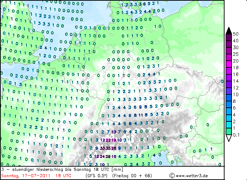Select the green swatch between 0.1 and 1
The height and width of the screenshot is (180, 247).
coord(229,132)
